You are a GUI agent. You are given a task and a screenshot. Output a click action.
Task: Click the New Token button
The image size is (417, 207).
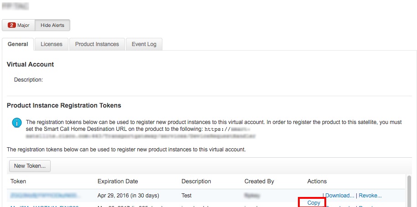coord(30,166)
